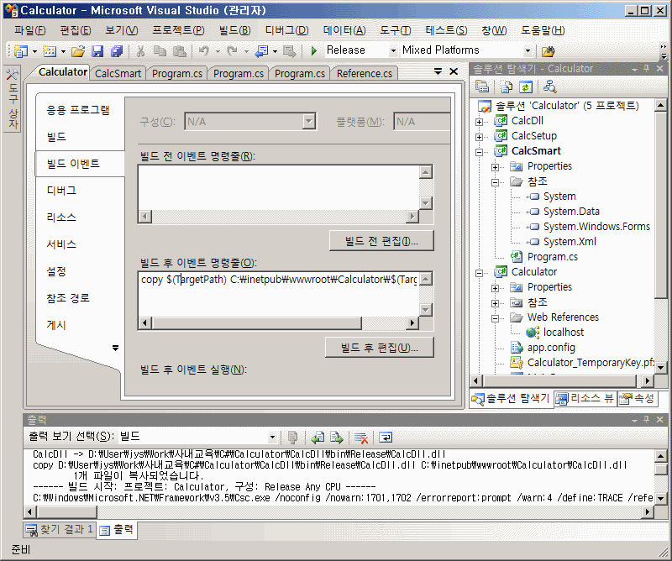Open the Output source selection dropdown
The width and height of the screenshot is (672, 561).
pos(272,438)
